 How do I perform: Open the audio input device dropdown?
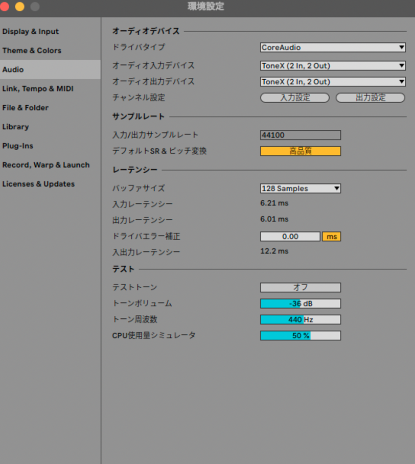pyautogui.click(x=333, y=66)
